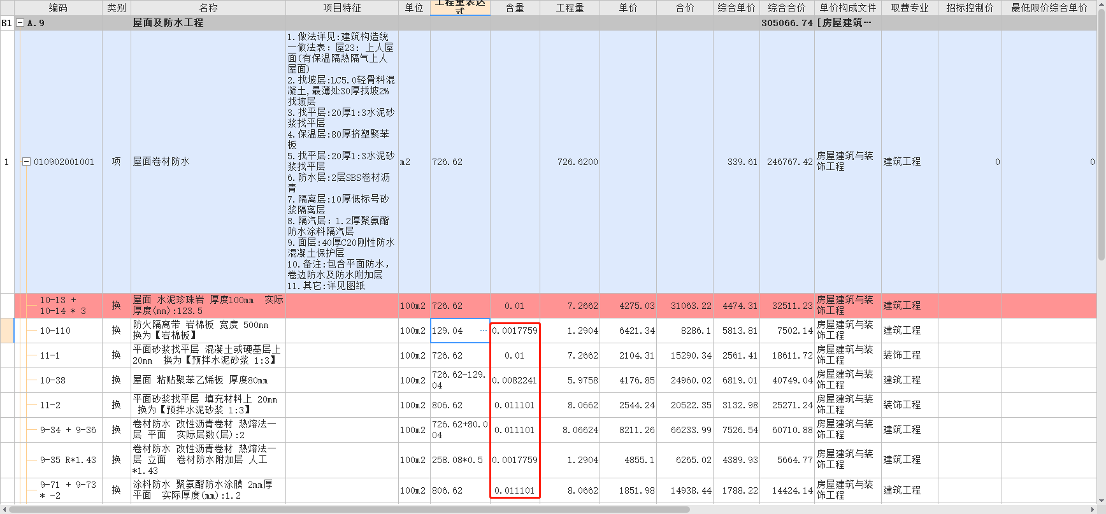The height and width of the screenshot is (514, 1106).
Task: Click the 工程量 value 5.9758
Action: (582, 380)
